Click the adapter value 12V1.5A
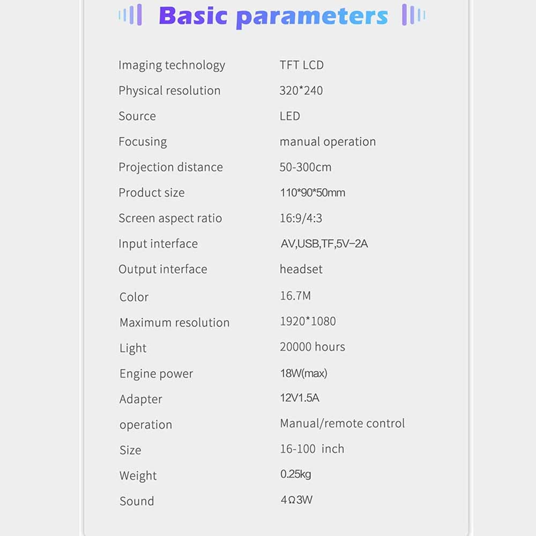Image resolution: width=536 pixels, height=536 pixels. (299, 398)
